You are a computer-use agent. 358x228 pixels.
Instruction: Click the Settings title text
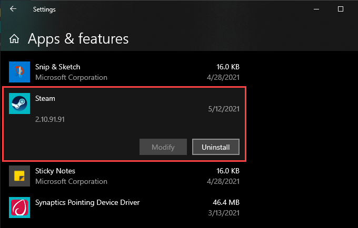click(x=44, y=9)
